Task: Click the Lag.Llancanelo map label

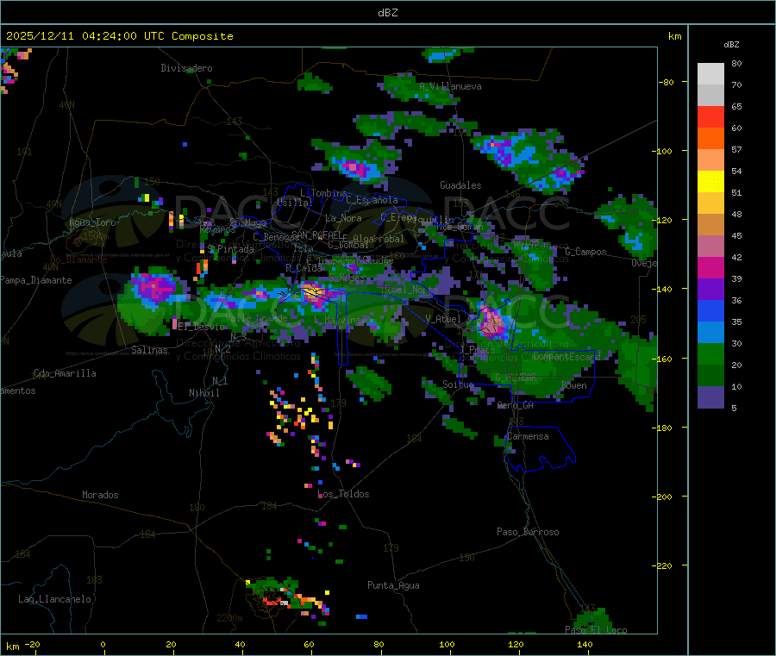Action: tap(54, 599)
